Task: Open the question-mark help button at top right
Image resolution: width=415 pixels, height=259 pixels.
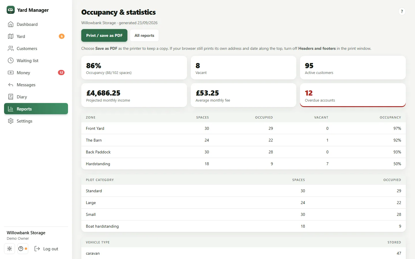Action: (x=402, y=12)
